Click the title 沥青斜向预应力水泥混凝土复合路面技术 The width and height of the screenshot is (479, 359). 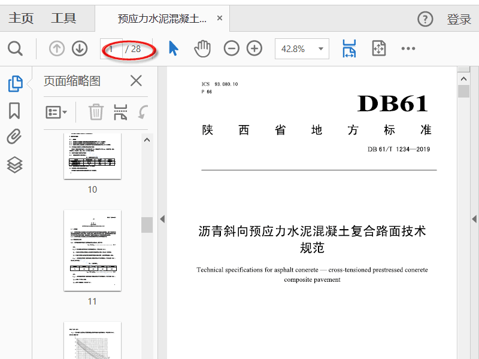click(312, 231)
